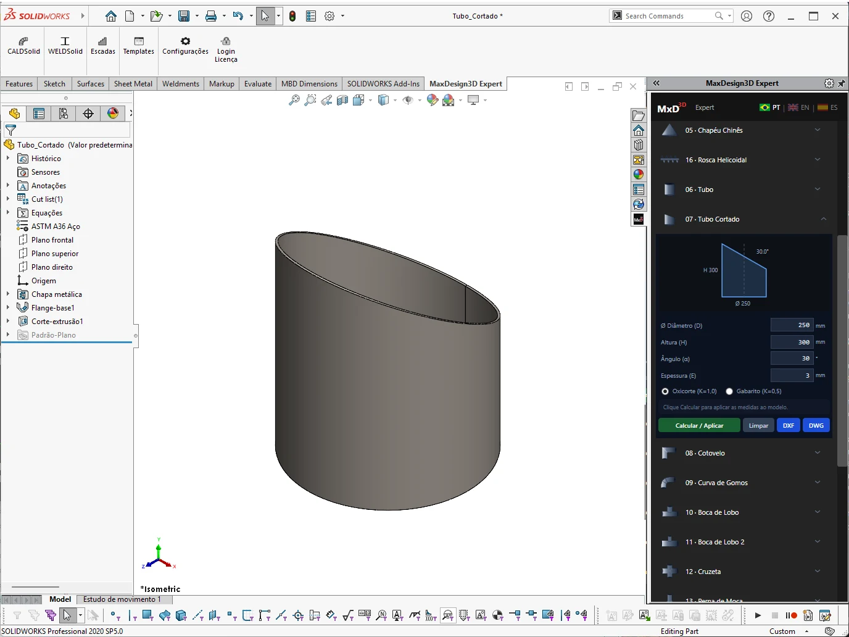The height and width of the screenshot is (637, 849).
Task: Open the Escadas tool
Action: tap(102, 46)
